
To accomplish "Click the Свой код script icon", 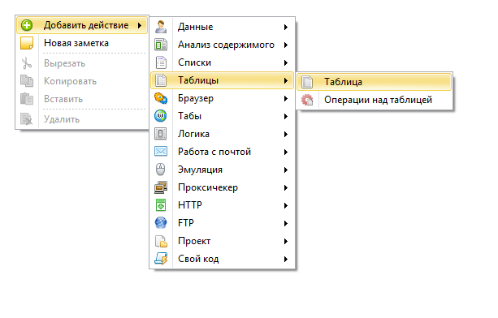I will tap(161, 259).
